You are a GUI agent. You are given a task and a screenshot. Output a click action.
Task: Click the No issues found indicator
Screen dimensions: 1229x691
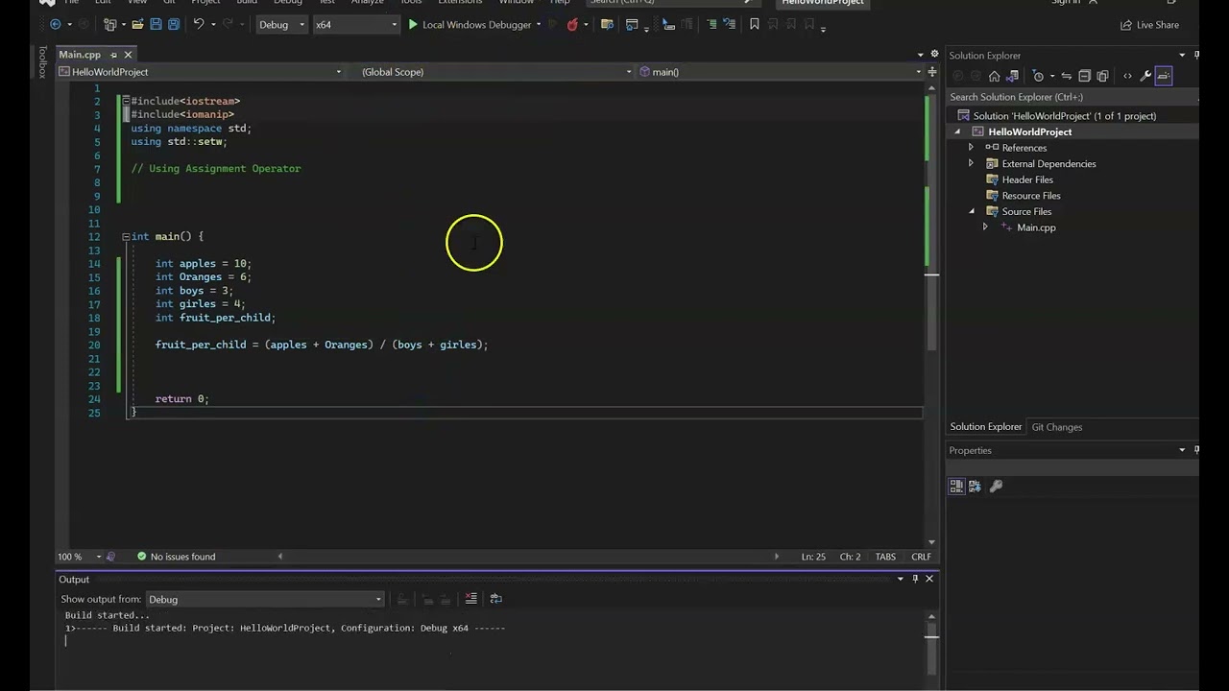[x=176, y=557]
